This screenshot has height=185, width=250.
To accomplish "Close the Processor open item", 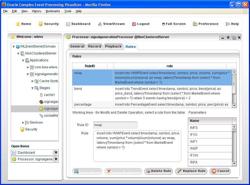I will (56, 159).
